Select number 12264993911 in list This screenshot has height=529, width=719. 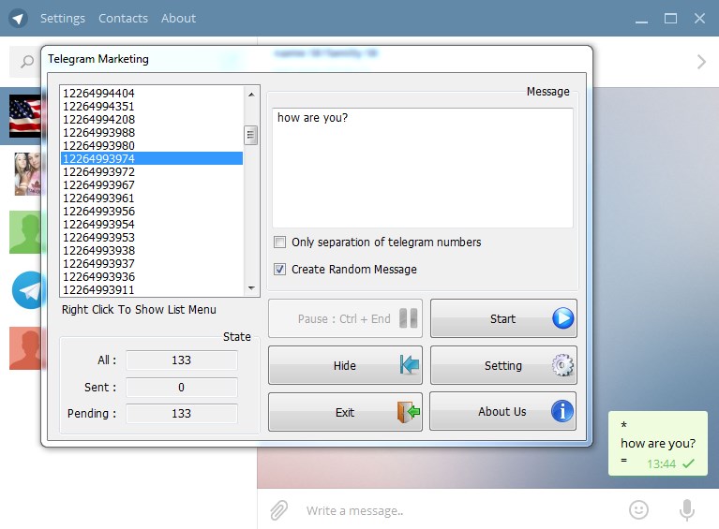152,290
